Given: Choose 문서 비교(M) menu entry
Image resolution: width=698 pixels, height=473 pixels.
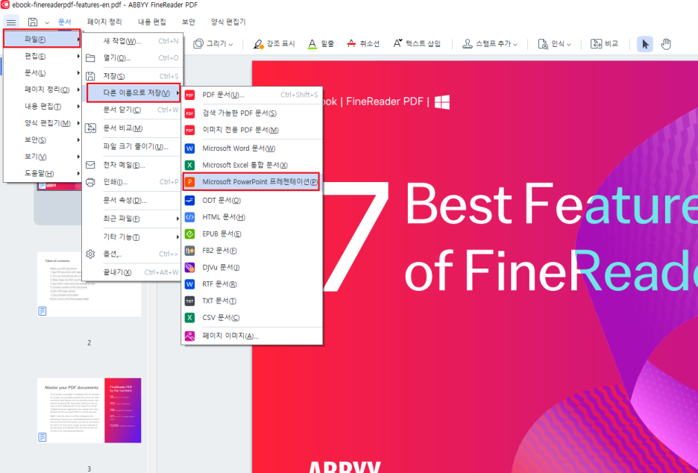Looking at the screenshot, I should pyautogui.click(x=132, y=128).
